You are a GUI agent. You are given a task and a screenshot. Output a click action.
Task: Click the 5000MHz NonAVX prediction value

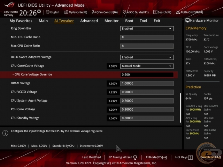[x=195, y=110]
